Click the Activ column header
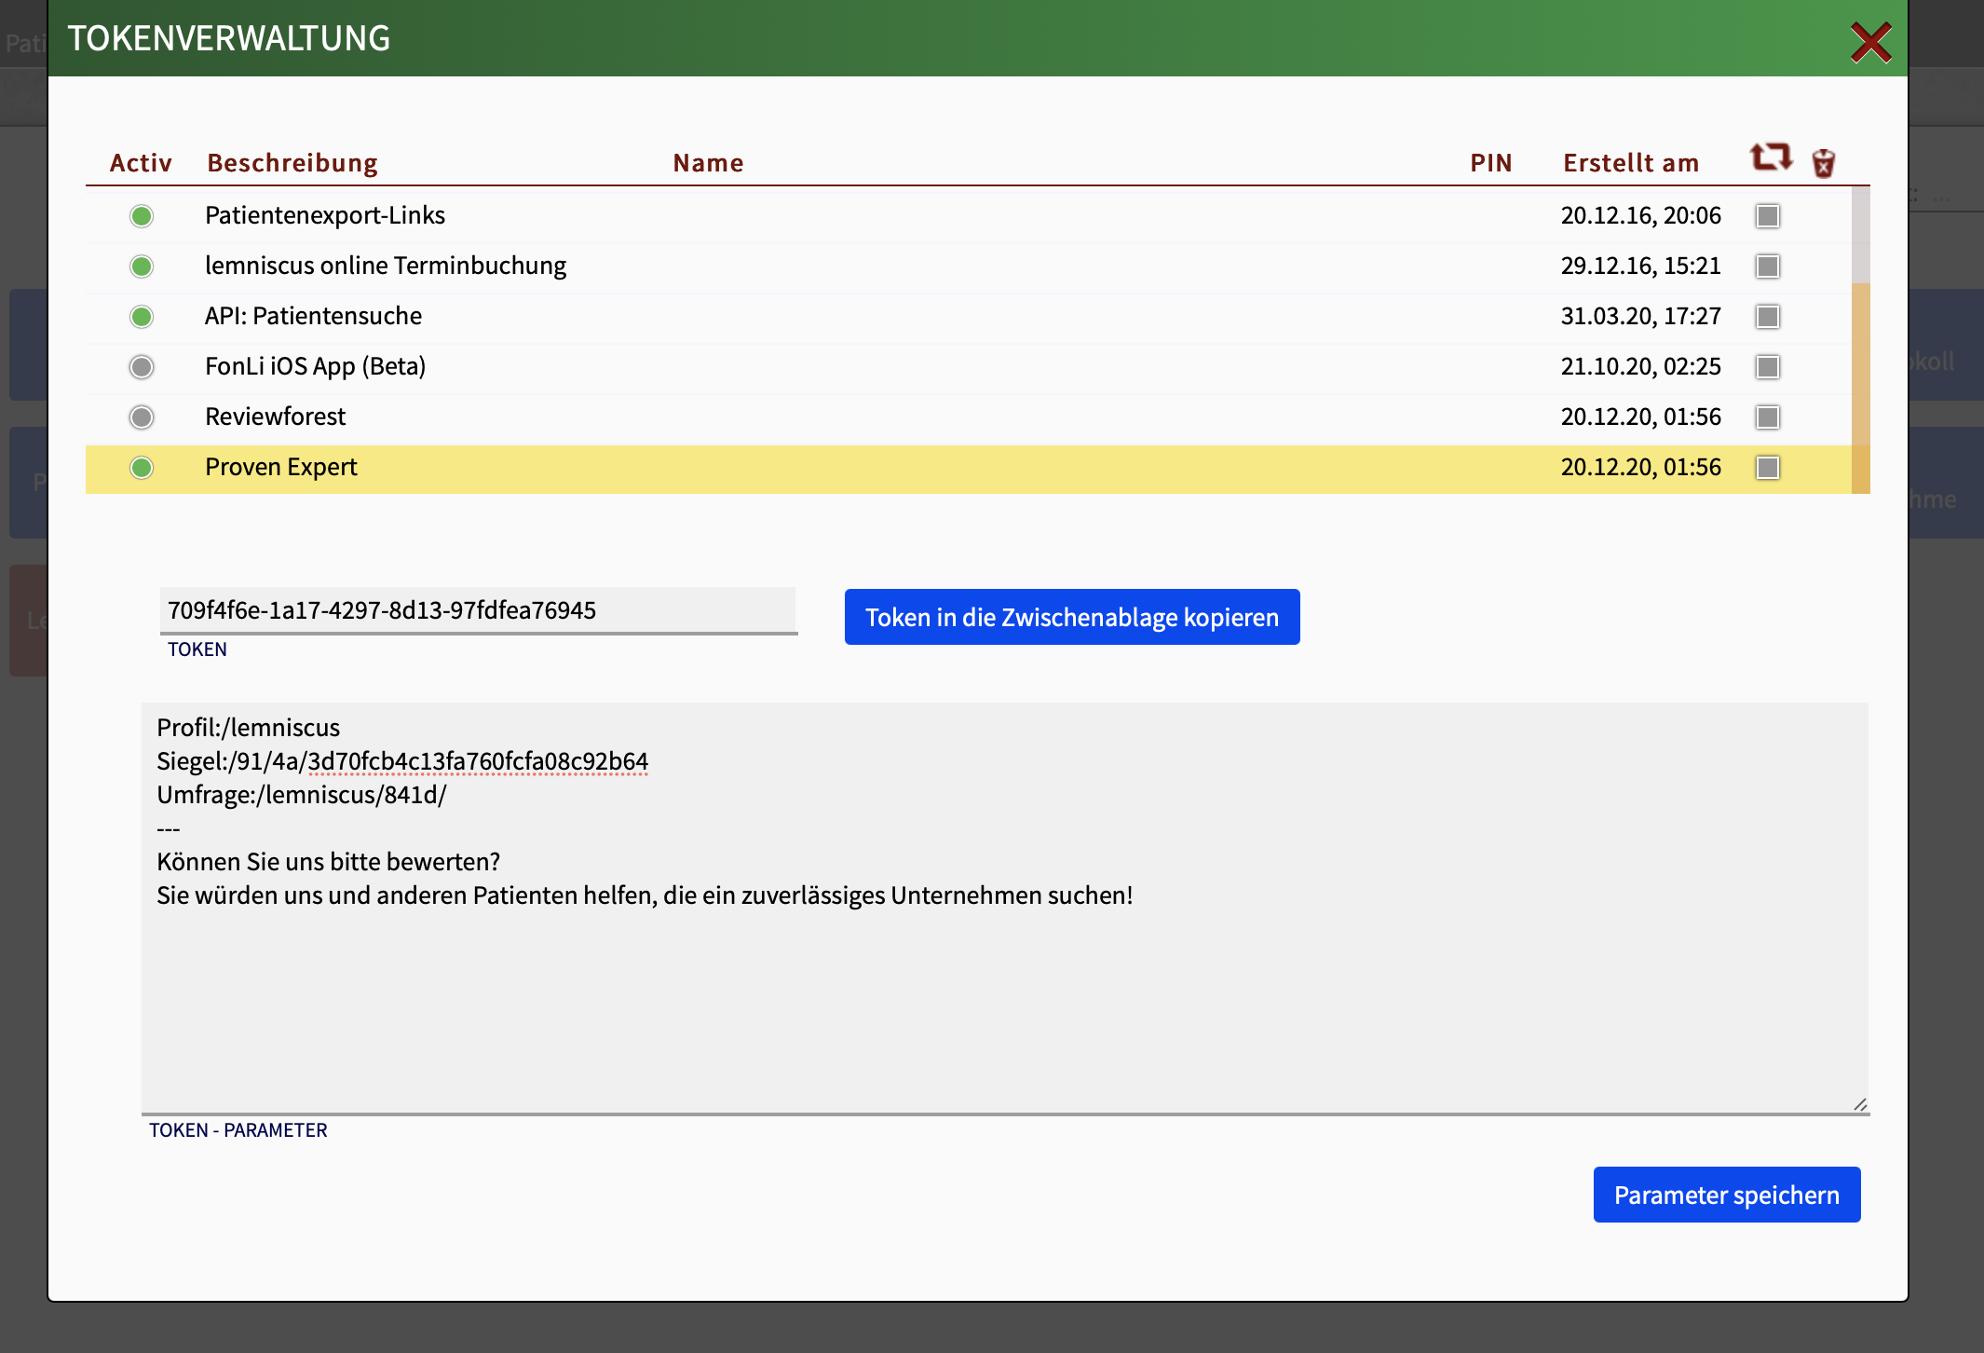 coord(141,163)
